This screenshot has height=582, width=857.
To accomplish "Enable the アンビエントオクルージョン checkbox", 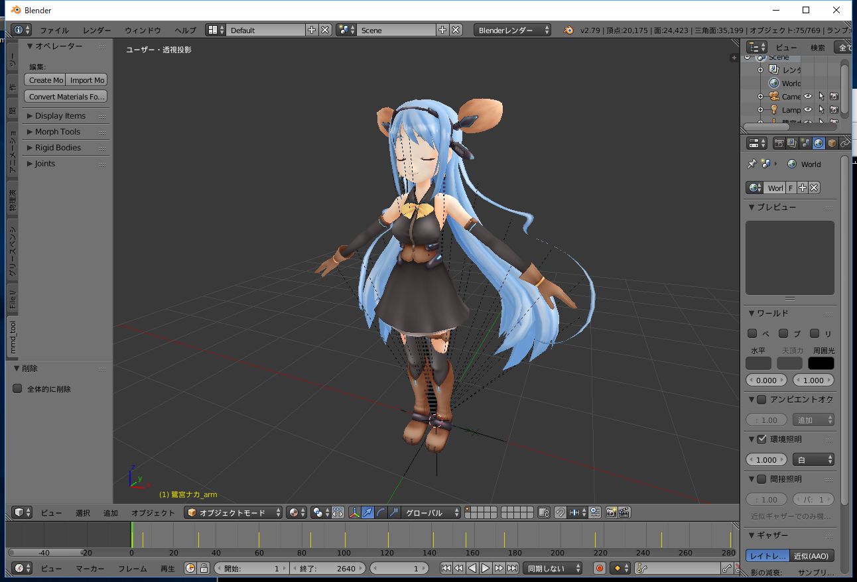I will point(761,399).
